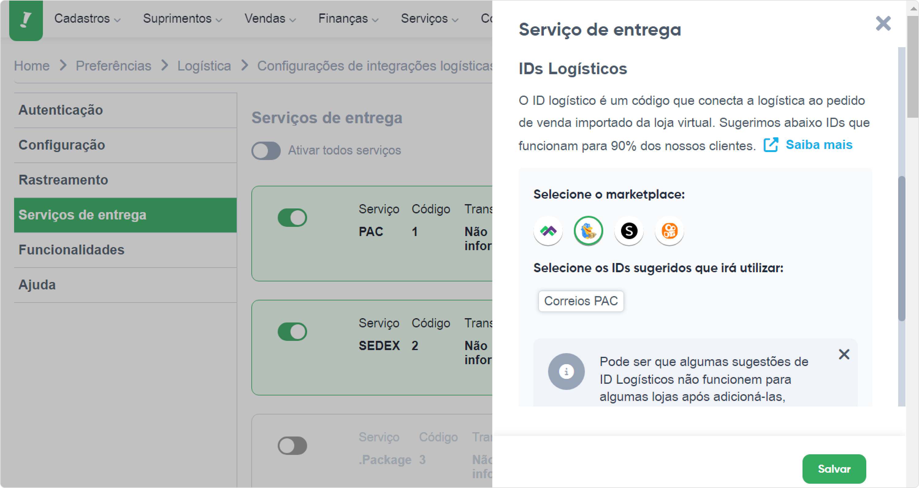
Task: Click the external link icon before Saiba mais
Action: [x=771, y=145]
